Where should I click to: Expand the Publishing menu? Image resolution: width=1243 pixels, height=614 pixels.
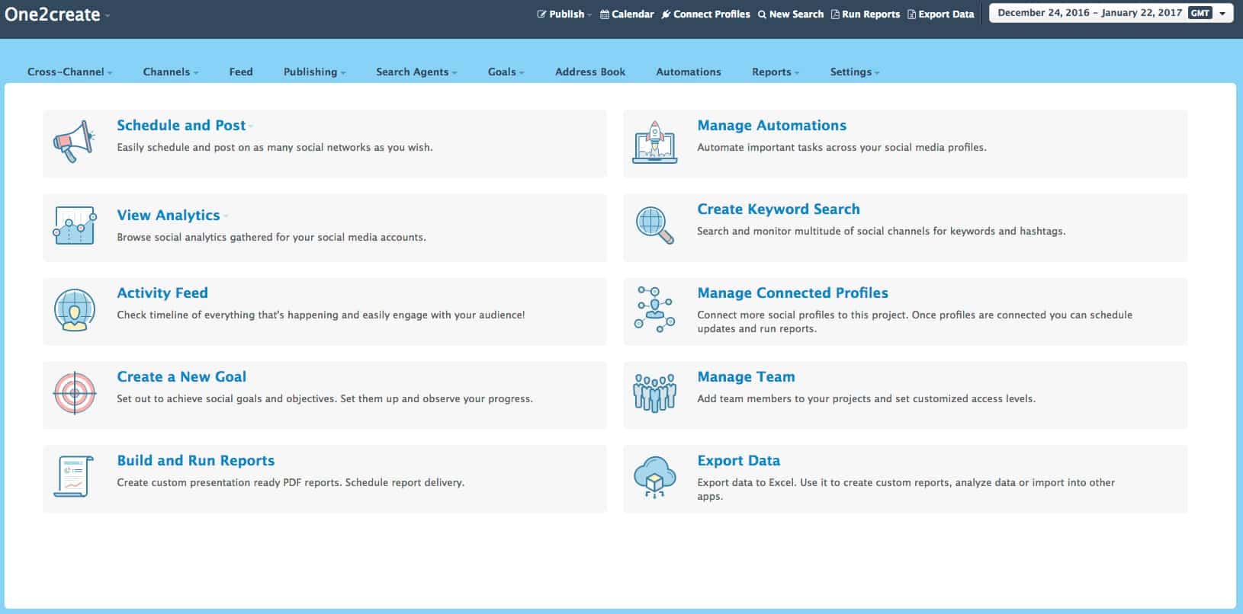[314, 72]
